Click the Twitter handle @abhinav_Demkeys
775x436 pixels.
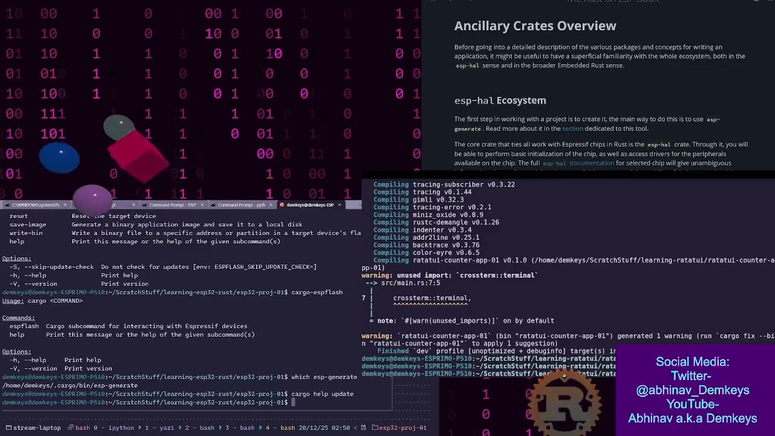pyautogui.click(x=693, y=390)
